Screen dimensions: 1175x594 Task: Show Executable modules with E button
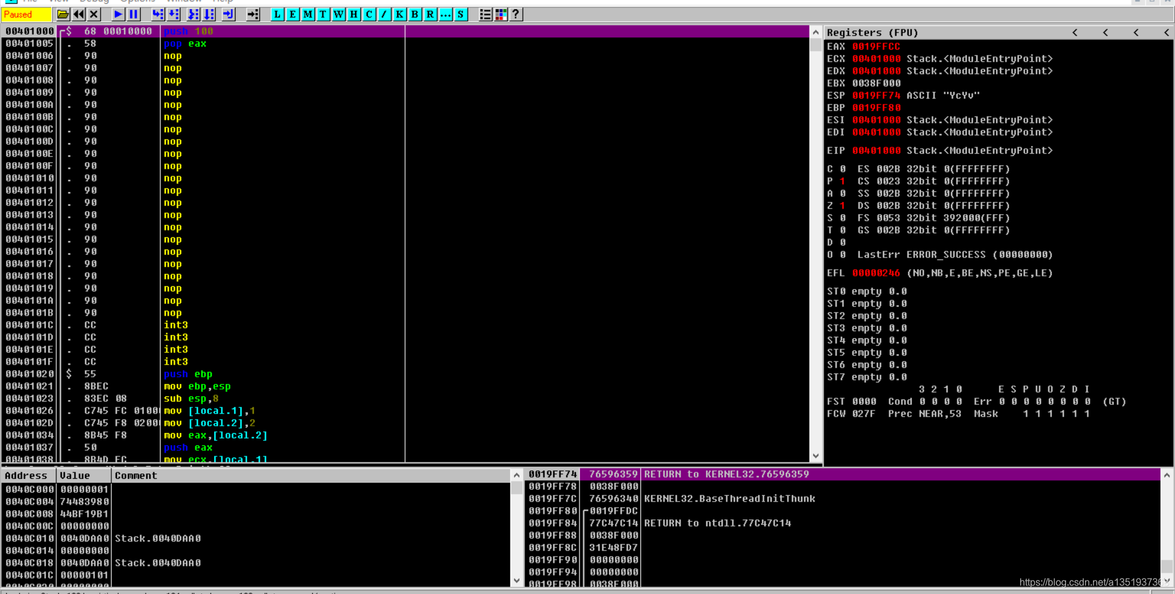293,14
